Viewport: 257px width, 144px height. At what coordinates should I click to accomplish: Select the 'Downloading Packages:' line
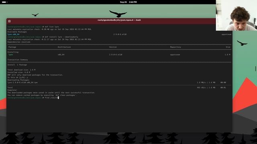click(x=18, y=80)
